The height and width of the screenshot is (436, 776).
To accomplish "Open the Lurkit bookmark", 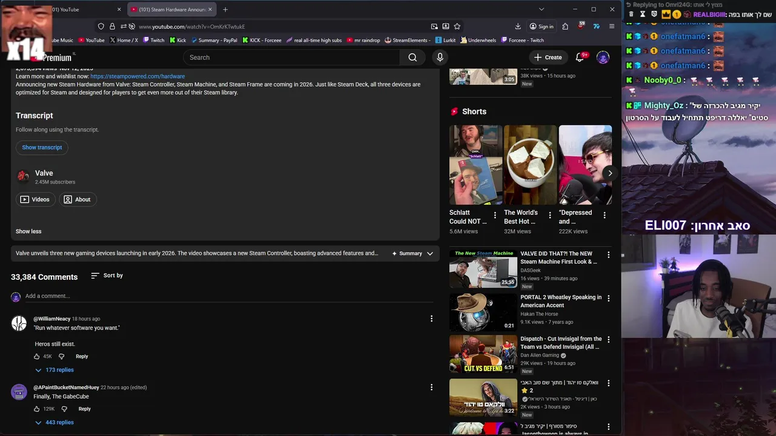I will 446,41.
